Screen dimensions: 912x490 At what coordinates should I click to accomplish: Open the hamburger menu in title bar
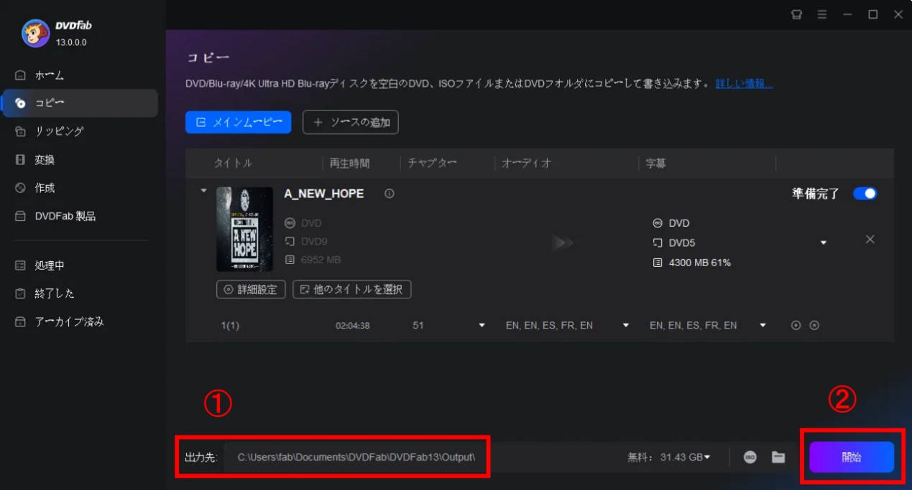click(822, 14)
